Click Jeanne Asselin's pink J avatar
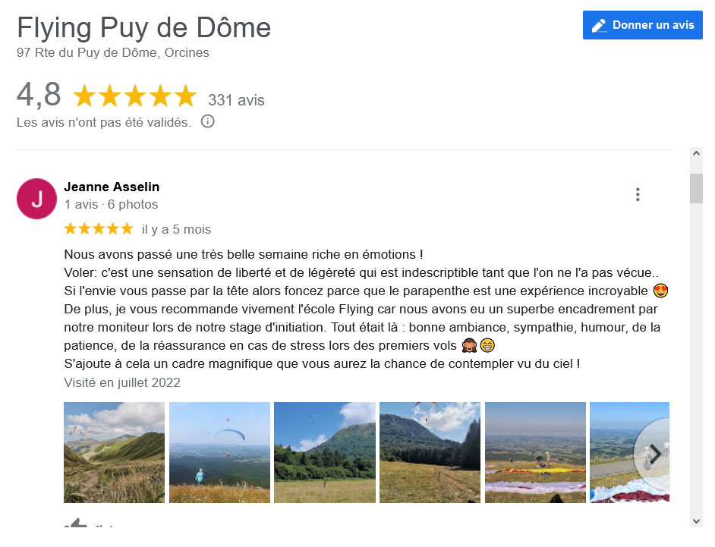Image resolution: width=715 pixels, height=547 pixels. (x=37, y=199)
